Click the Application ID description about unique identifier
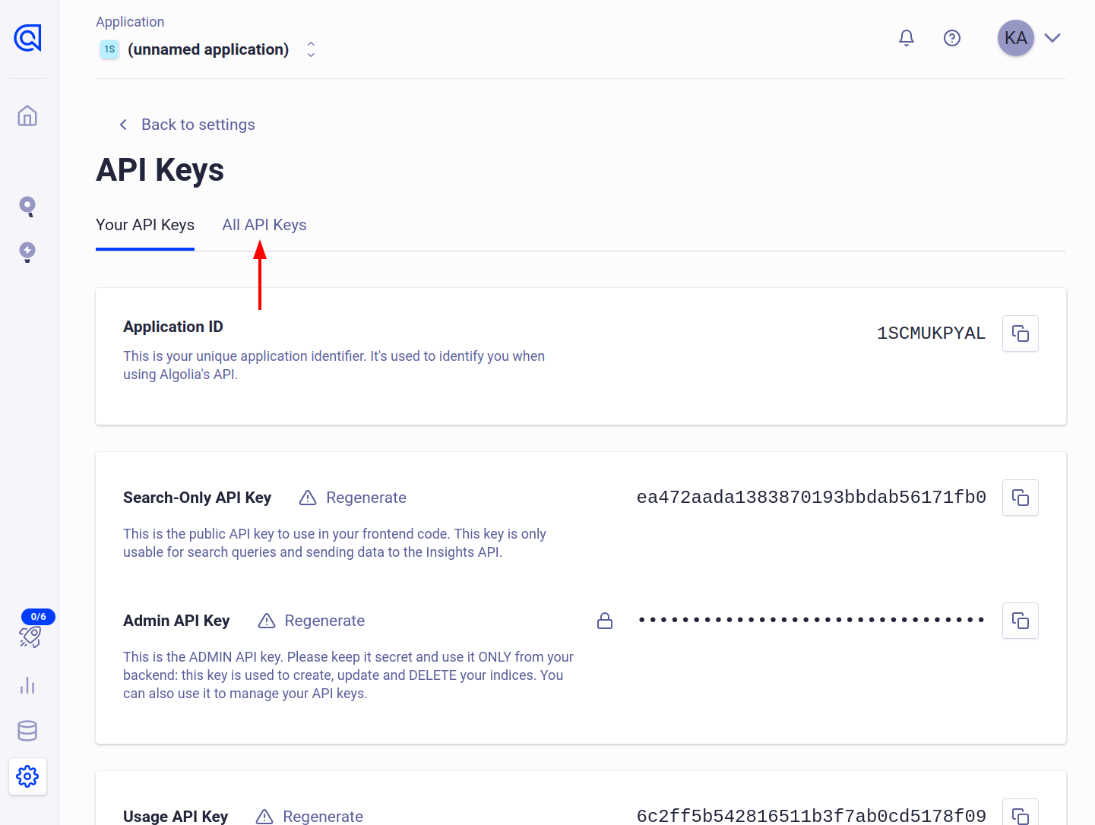This screenshot has height=825, width=1095. pyautogui.click(x=334, y=365)
